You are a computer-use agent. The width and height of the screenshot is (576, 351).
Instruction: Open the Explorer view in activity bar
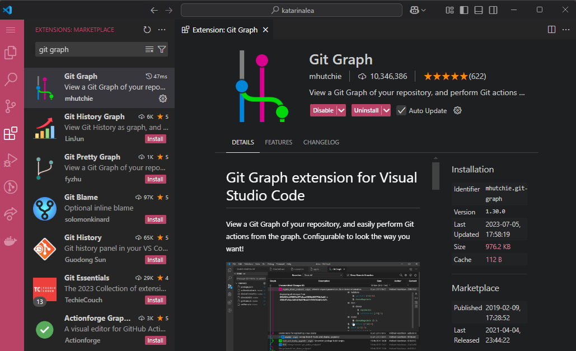click(11, 53)
